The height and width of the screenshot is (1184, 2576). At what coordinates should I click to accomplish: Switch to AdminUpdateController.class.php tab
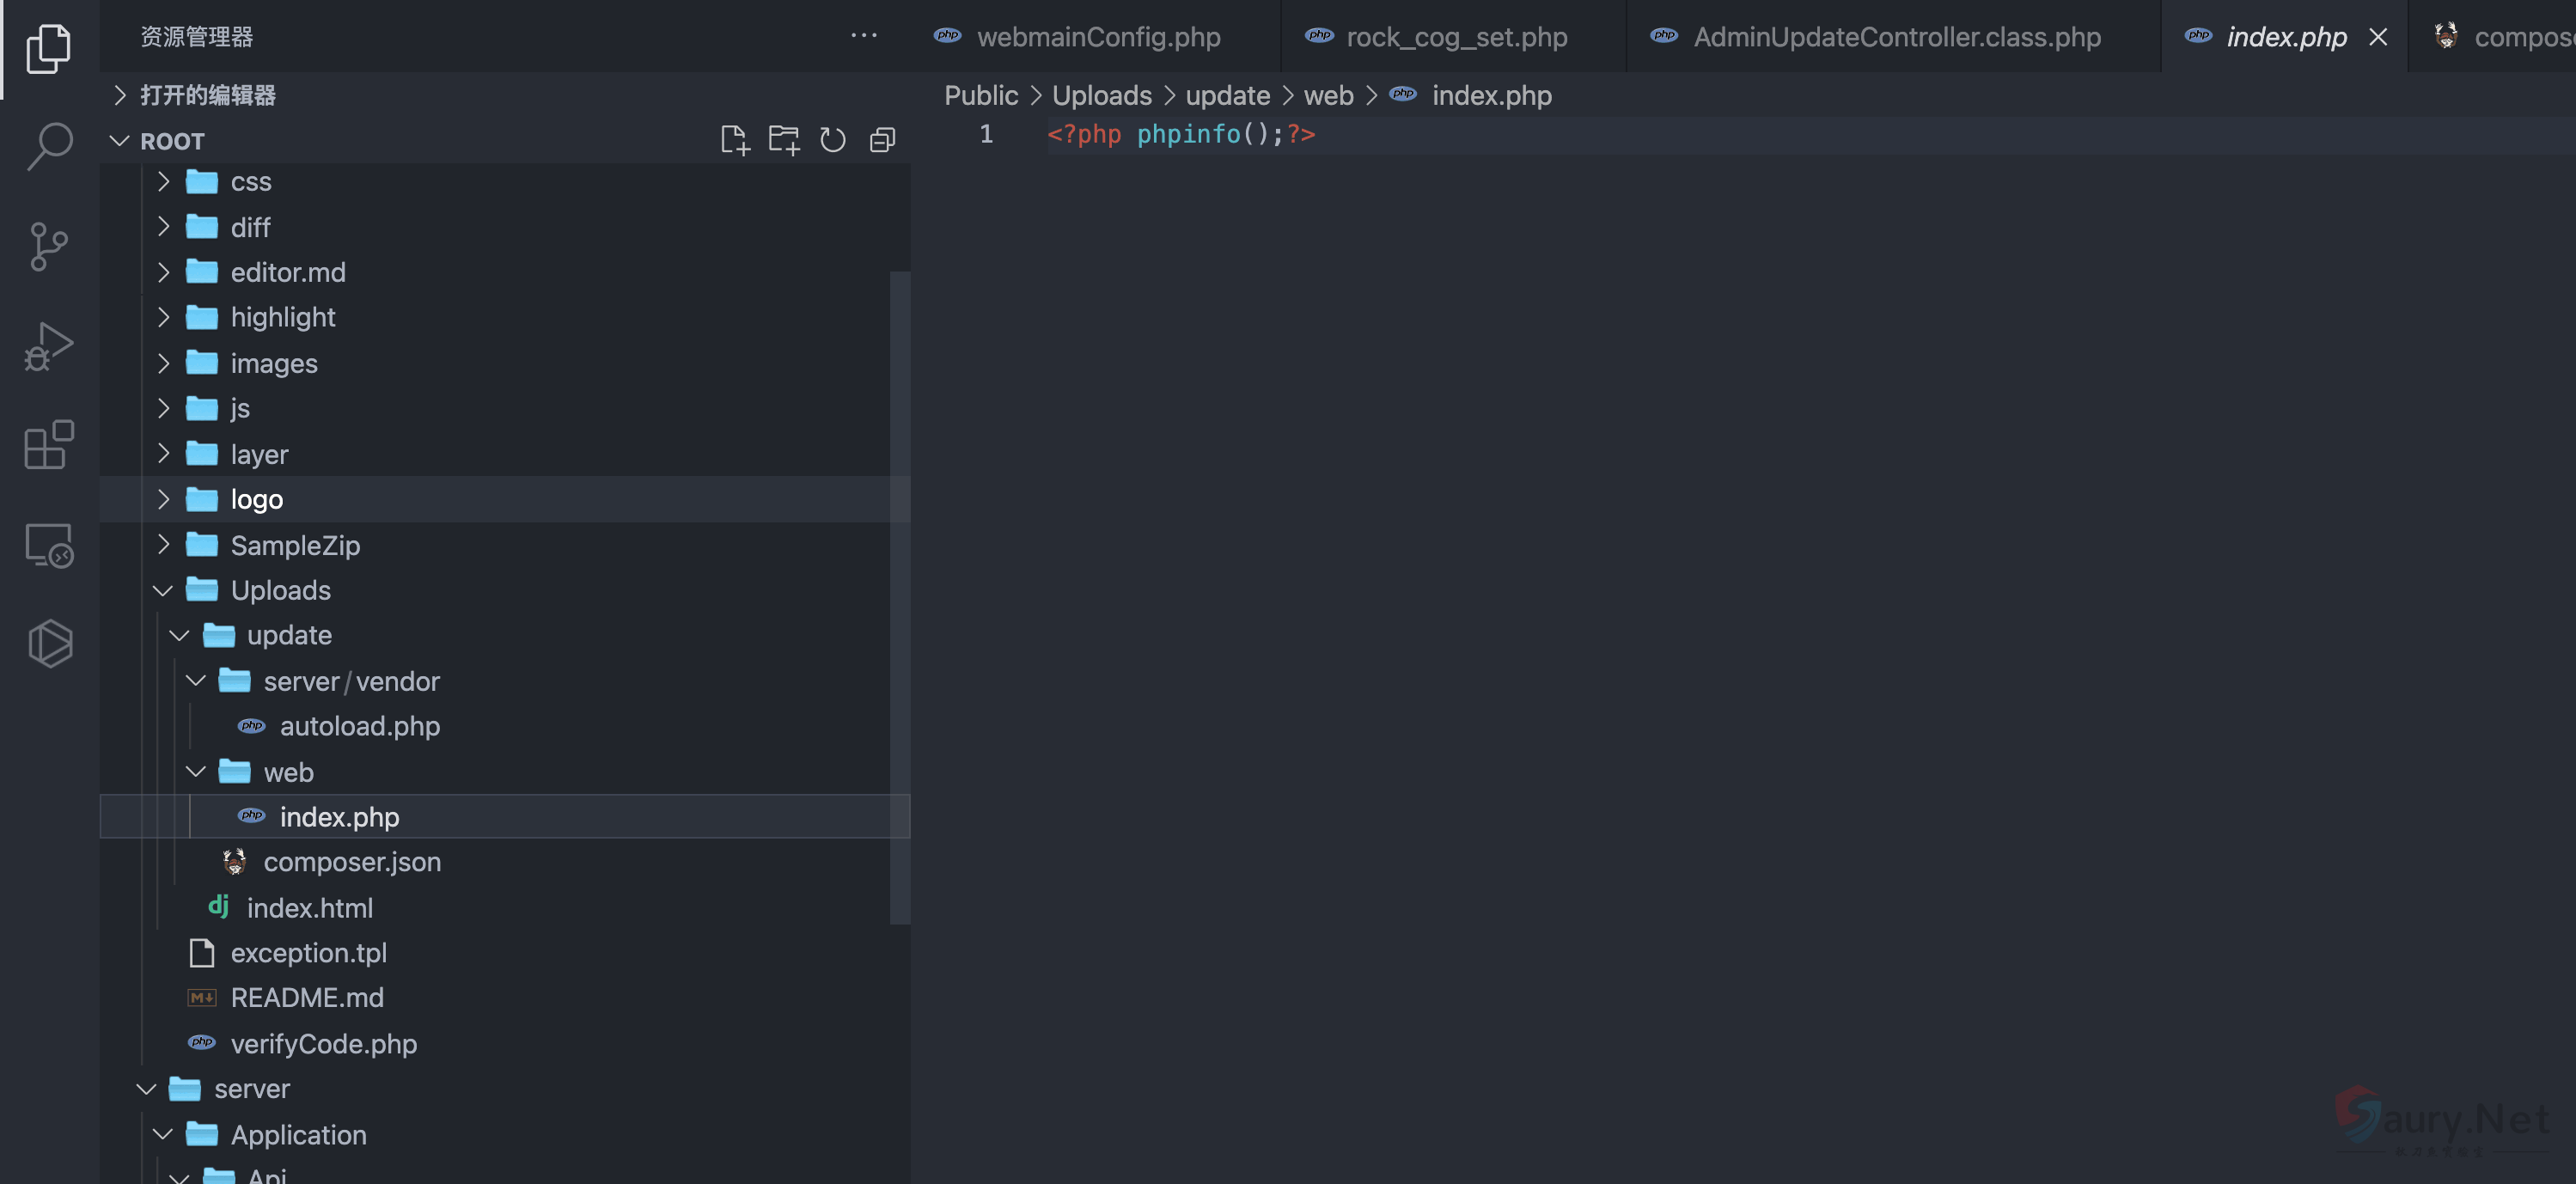(x=1896, y=37)
